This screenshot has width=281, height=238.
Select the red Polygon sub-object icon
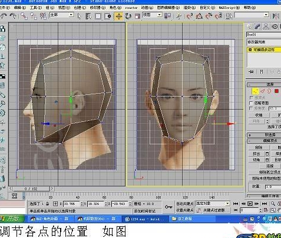click(x=276, y=91)
